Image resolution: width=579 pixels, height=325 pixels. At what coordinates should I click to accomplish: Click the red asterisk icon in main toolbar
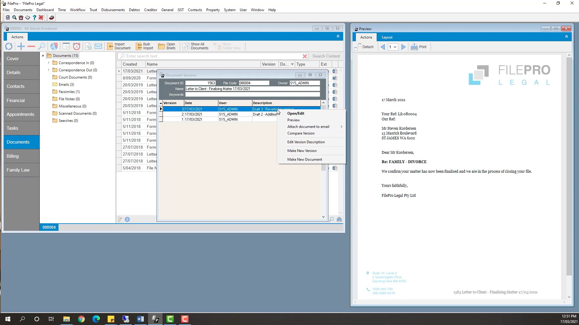point(41,18)
